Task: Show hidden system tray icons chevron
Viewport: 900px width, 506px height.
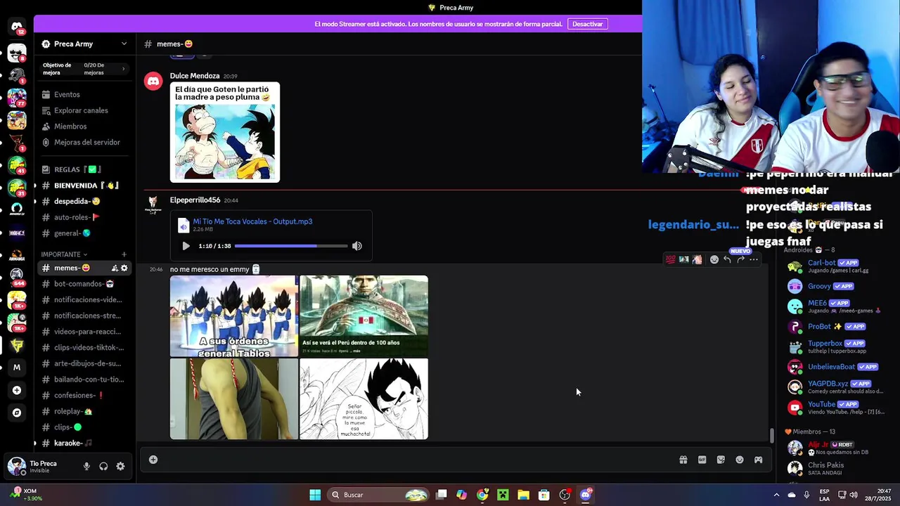Action: point(776,495)
